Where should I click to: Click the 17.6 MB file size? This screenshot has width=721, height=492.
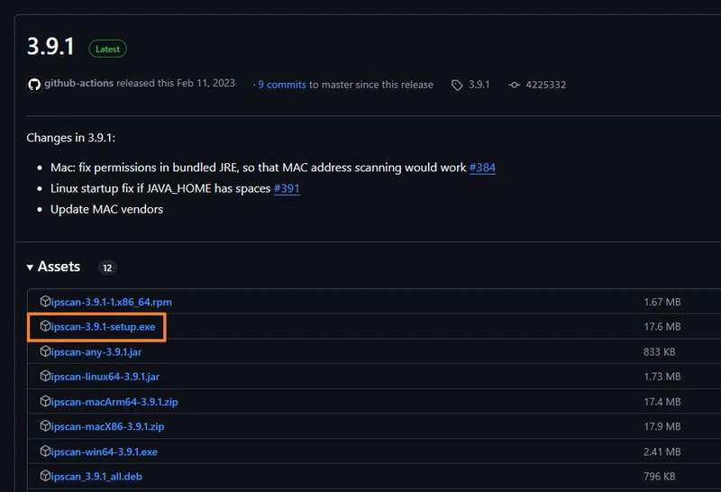point(662,326)
